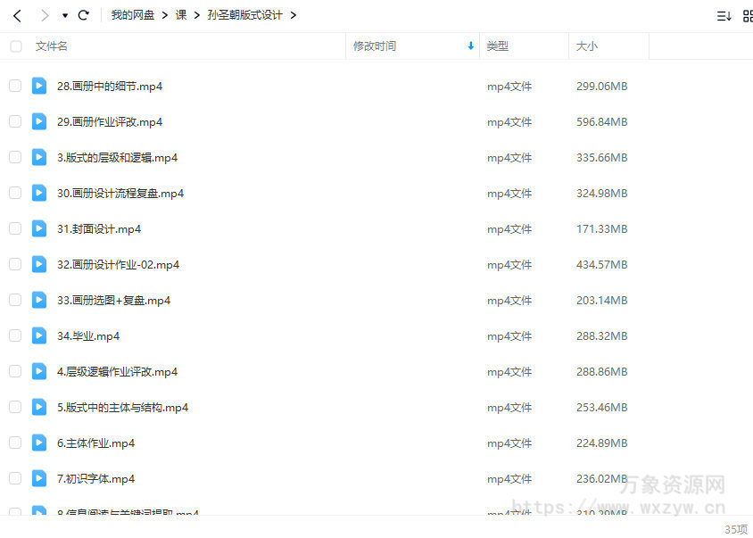Click the video icon beside 7.初识字体.mp4
The height and width of the screenshot is (538, 753).
(x=38, y=477)
